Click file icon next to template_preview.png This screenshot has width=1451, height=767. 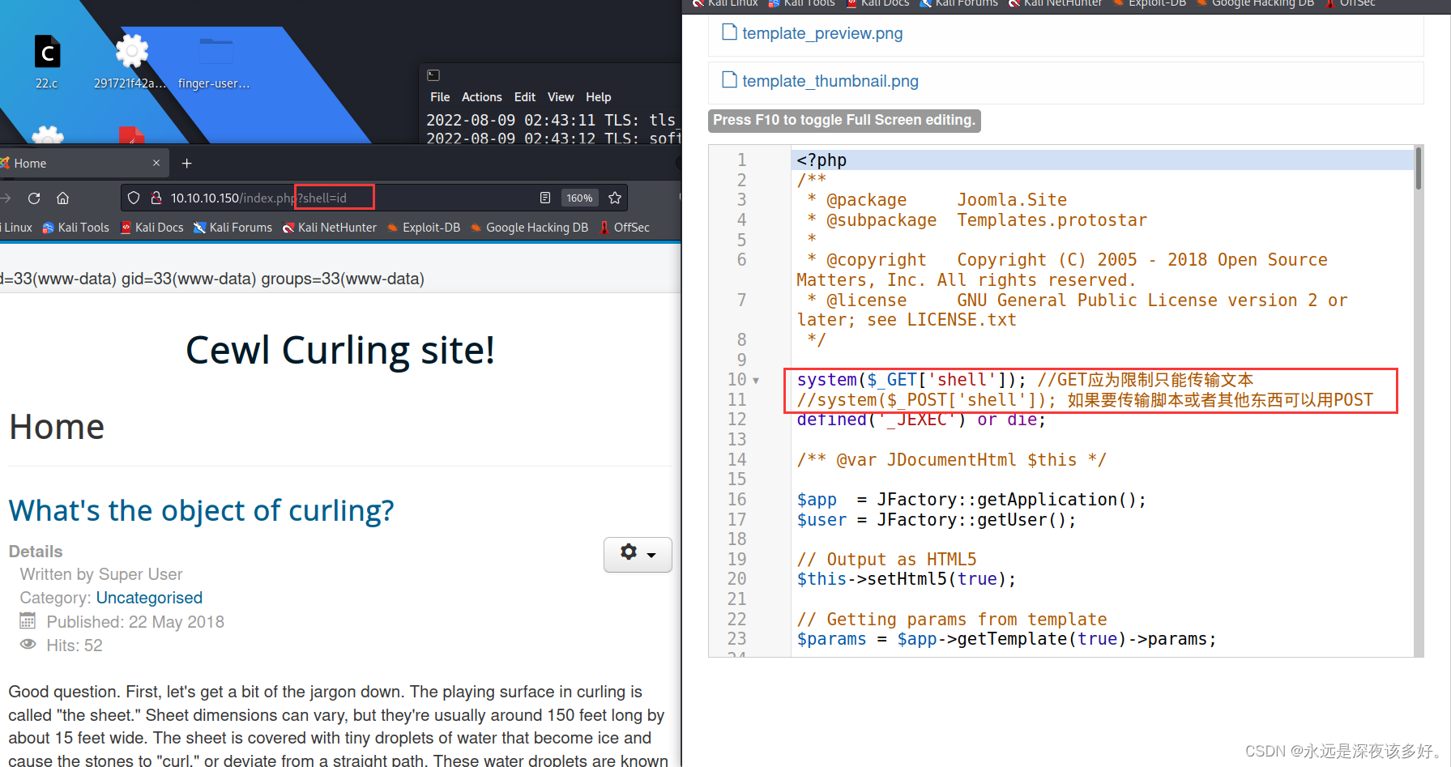tap(729, 32)
